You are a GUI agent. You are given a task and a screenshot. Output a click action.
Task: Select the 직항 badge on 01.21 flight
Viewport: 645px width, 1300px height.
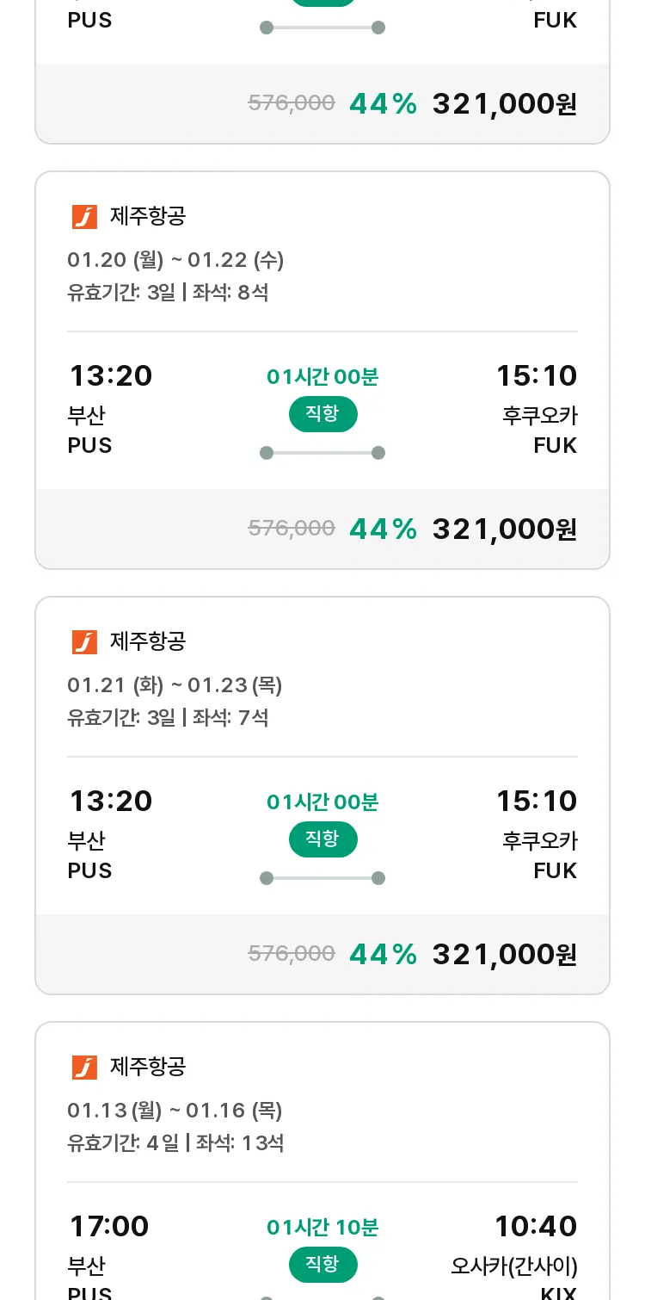tap(322, 839)
